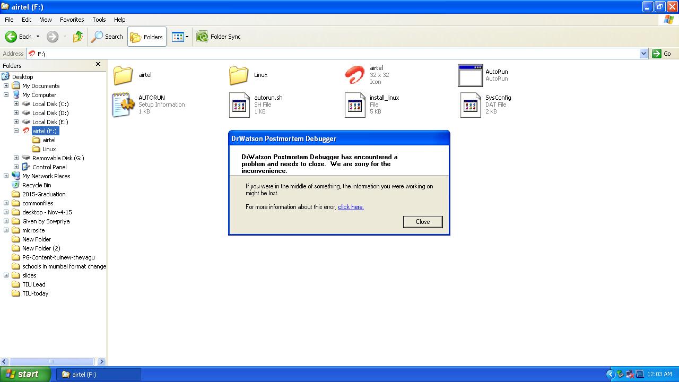This screenshot has width=679, height=382.
Task: Select the SysConfig DAT file
Action: pos(471,105)
